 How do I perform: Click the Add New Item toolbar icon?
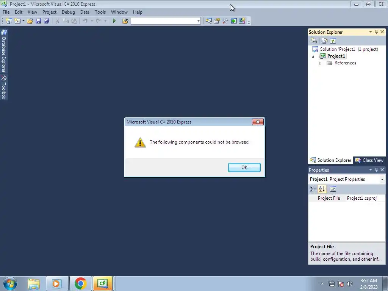tap(17, 21)
